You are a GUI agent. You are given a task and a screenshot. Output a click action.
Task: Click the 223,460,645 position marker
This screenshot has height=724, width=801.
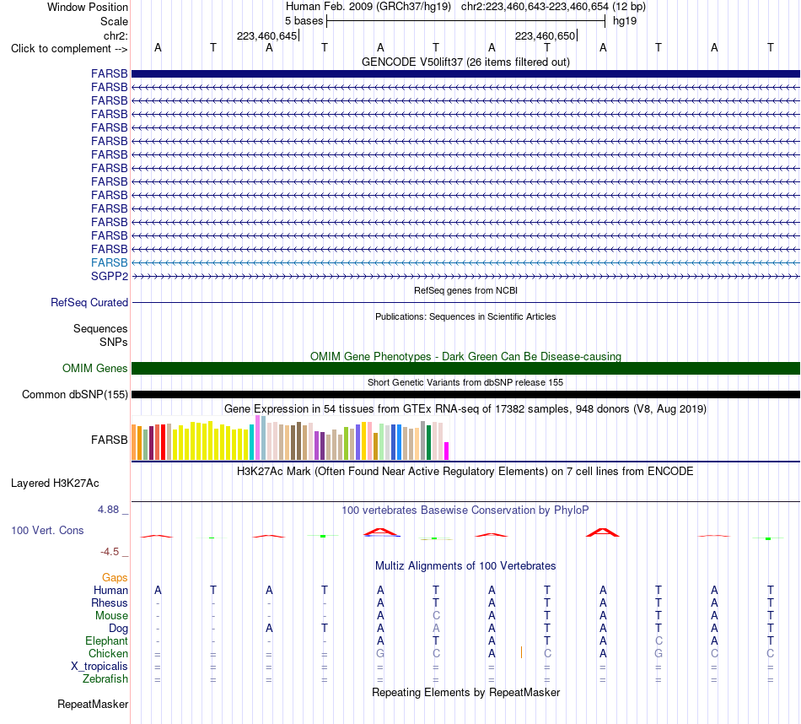tap(266, 35)
